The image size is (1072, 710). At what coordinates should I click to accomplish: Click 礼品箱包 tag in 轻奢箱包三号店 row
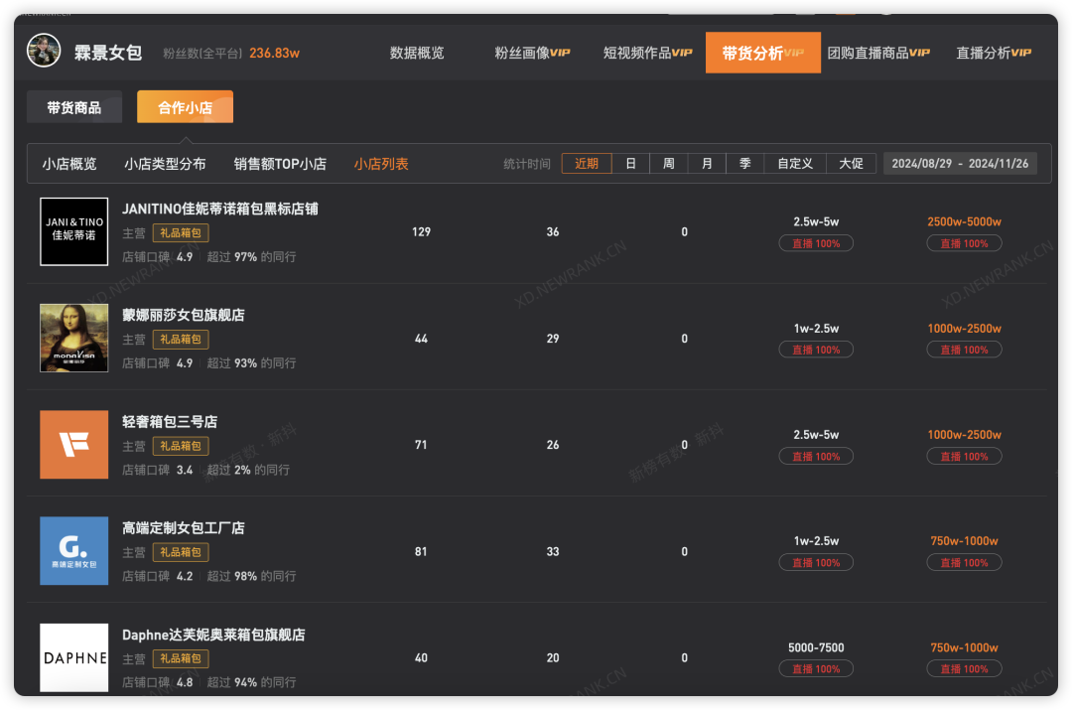click(x=181, y=446)
